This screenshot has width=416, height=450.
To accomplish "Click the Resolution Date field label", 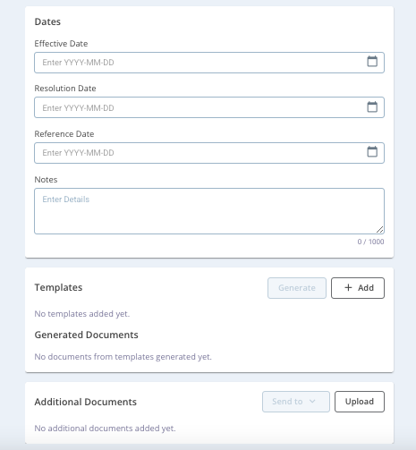I will pyautogui.click(x=65, y=89).
